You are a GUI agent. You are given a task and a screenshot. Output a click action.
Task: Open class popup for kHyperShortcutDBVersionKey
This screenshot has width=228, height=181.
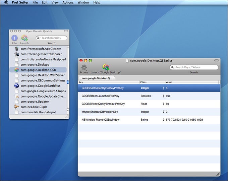pyautogui.click(x=163, y=112)
